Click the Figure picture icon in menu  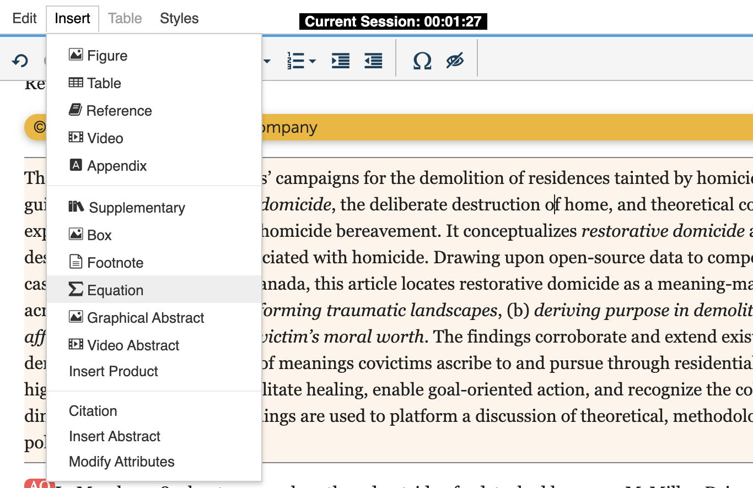tap(76, 55)
